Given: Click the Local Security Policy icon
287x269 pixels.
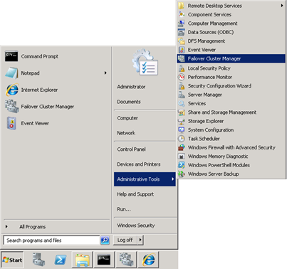Looking at the screenshot, I should [182, 68].
